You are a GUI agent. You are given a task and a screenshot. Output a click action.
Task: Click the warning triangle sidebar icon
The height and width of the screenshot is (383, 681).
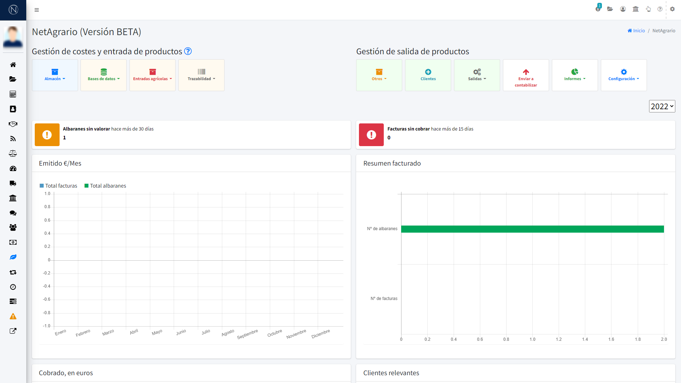pos(13,316)
